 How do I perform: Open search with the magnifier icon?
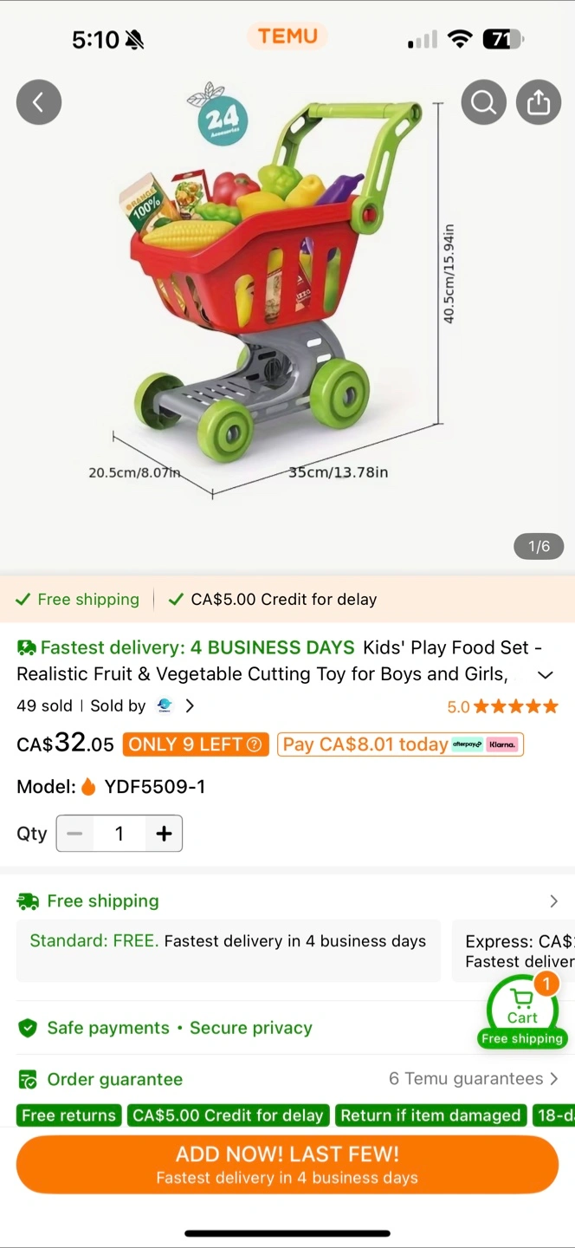(x=483, y=102)
